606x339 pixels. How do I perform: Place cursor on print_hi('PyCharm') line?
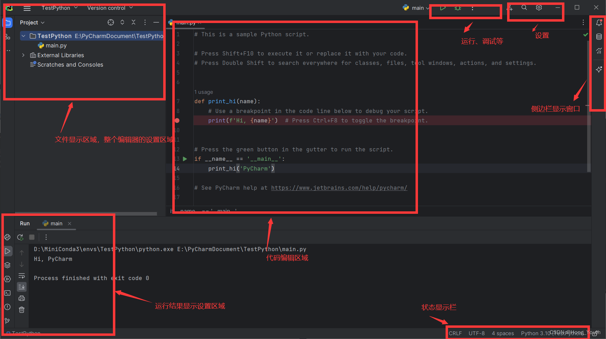[x=241, y=169]
